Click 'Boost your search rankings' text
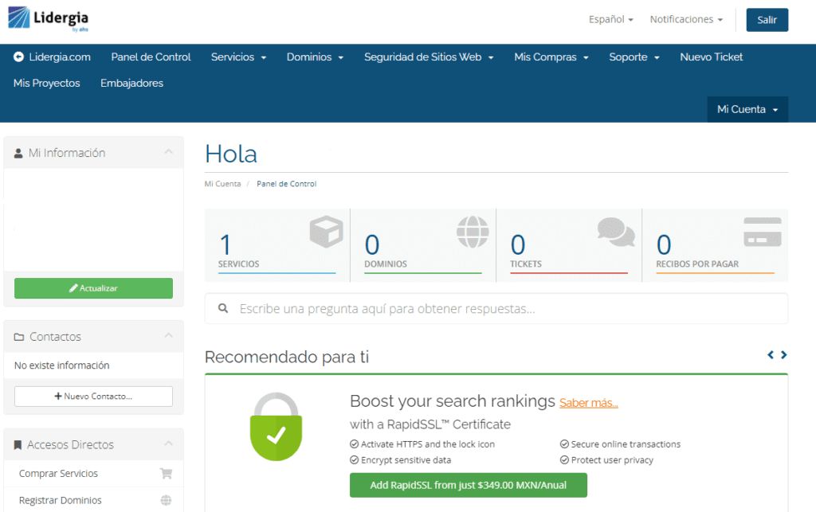 [x=453, y=401]
